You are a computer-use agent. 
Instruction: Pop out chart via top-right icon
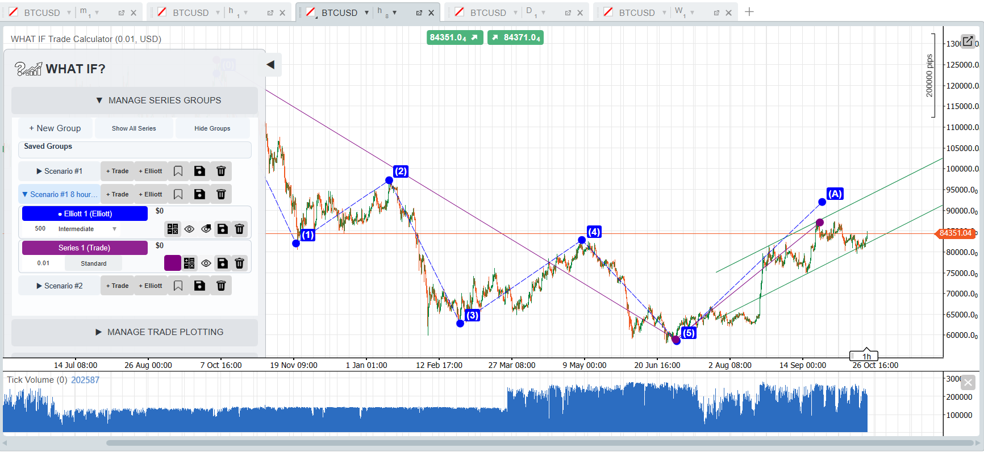coord(968,41)
